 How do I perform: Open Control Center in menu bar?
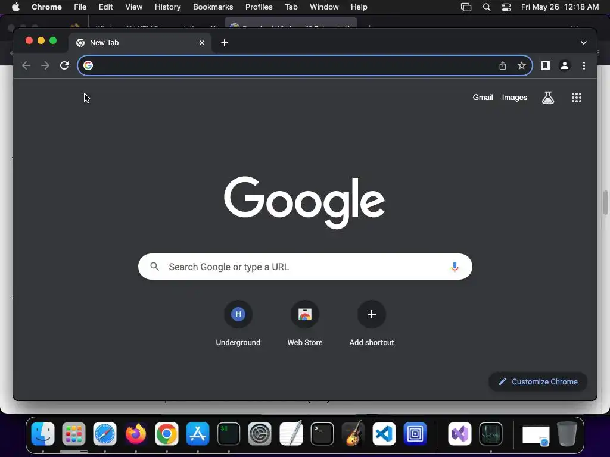coord(506,7)
